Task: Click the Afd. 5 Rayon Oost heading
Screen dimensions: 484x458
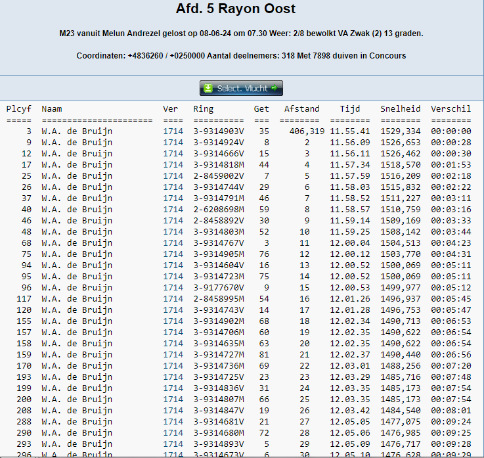Action: (236, 9)
